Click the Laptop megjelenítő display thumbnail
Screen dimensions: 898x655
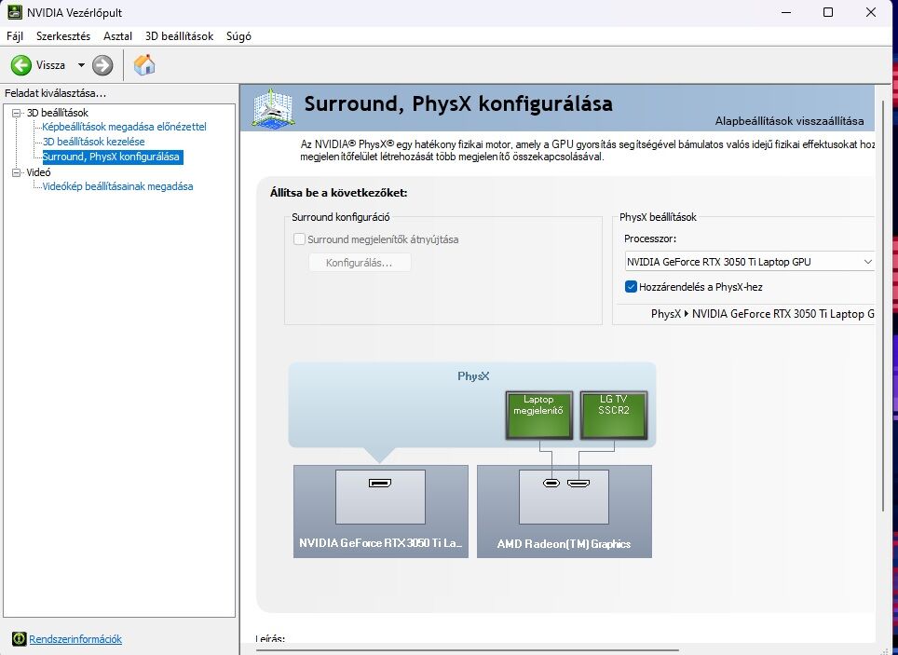[x=539, y=416]
